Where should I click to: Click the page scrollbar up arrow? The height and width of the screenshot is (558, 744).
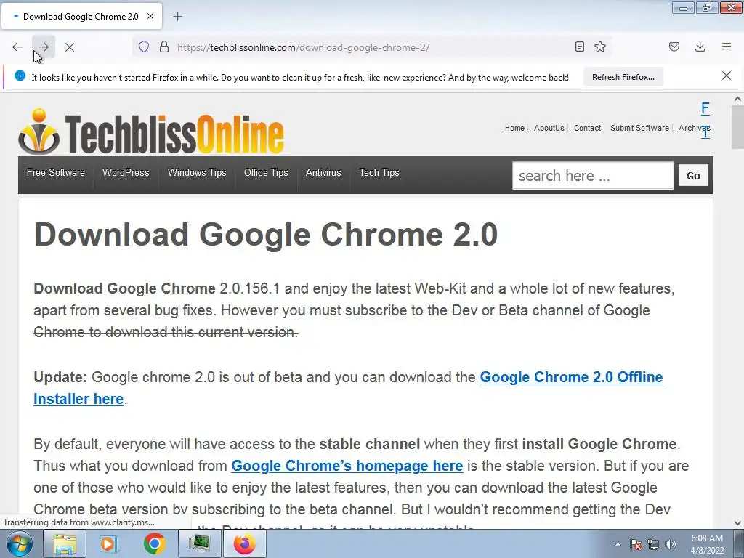click(737, 99)
